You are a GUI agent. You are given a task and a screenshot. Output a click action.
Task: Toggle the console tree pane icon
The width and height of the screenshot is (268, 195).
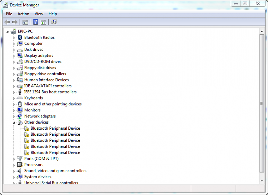(25, 22)
